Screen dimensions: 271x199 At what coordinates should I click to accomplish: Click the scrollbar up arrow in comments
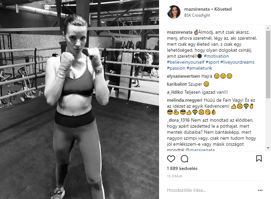[x=268, y=28]
